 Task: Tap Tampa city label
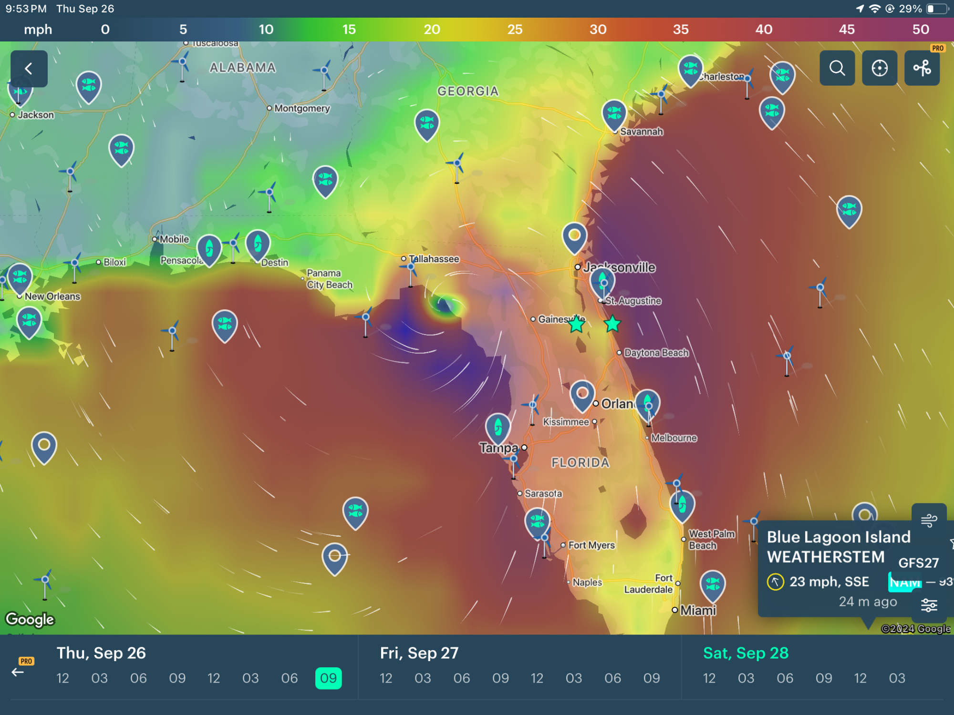tap(499, 448)
